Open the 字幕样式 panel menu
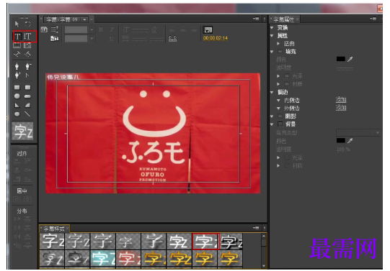This screenshot has height=271, width=390. 256,228
